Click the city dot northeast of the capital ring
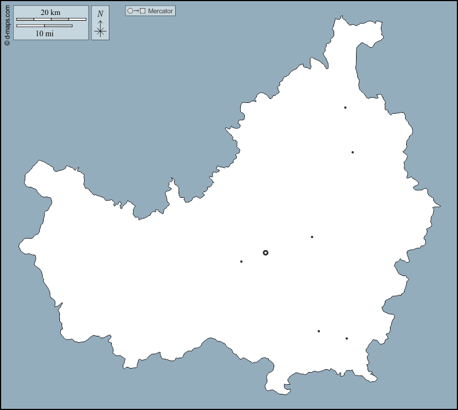 [x=312, y=237]
